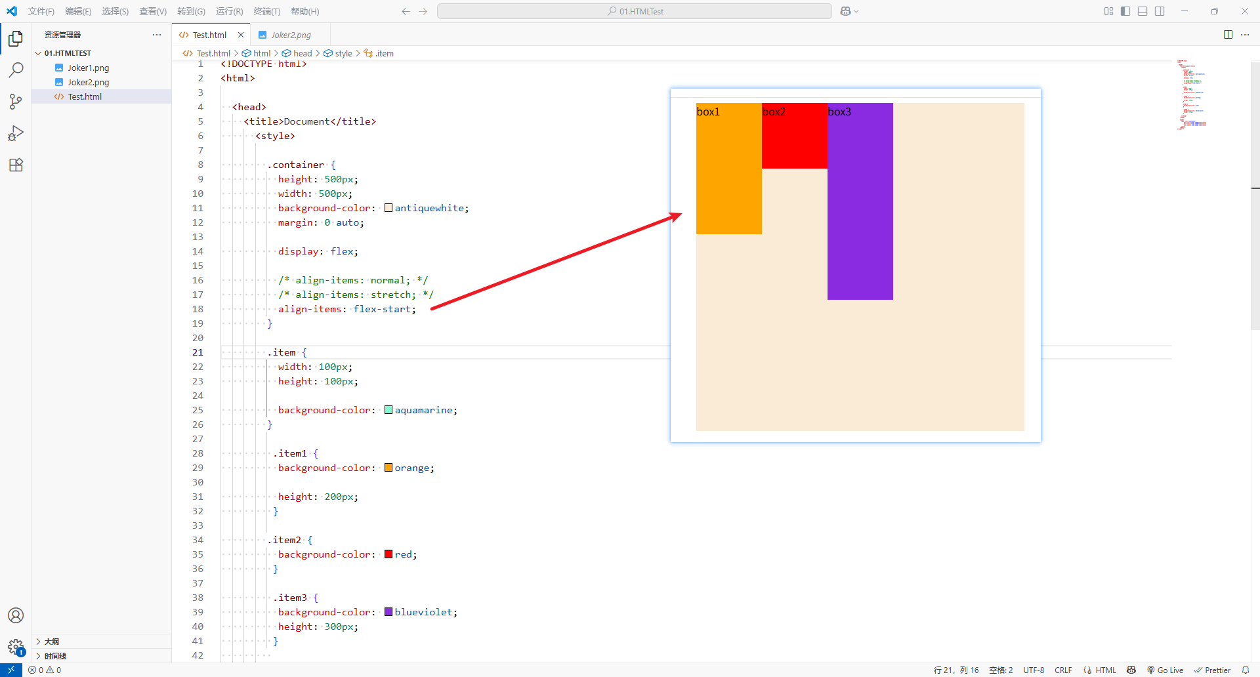Click the head breadcrumb segment

click(x=297, y=53)
